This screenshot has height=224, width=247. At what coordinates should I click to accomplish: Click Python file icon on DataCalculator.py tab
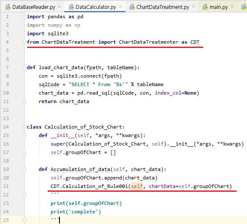pos(71,7)
